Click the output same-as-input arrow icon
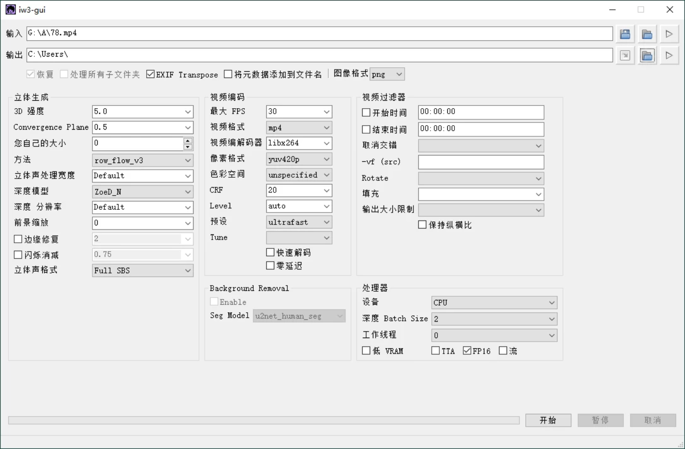The width and height of the screenshot is (685, 449). [625, 55]
